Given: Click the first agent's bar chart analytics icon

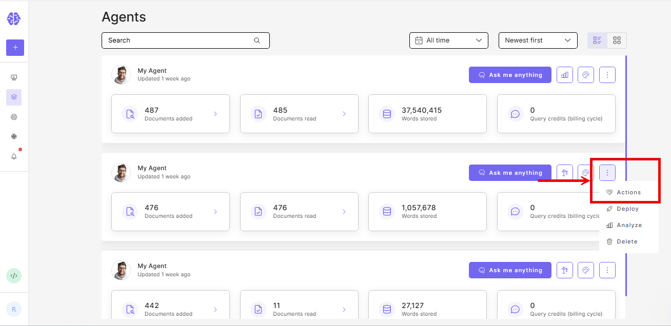Looking at the screenshot, I should tap(565, 75).
